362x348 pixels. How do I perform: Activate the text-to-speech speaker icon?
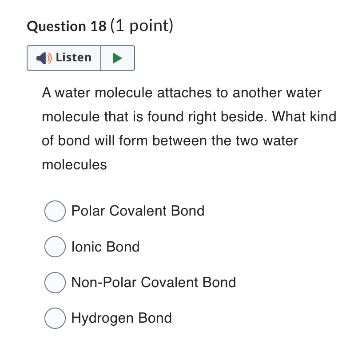click(x=43, y=58)
